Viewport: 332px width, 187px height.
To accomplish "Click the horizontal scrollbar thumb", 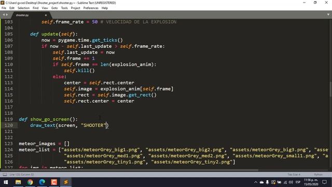I will (x=130, y=170).
